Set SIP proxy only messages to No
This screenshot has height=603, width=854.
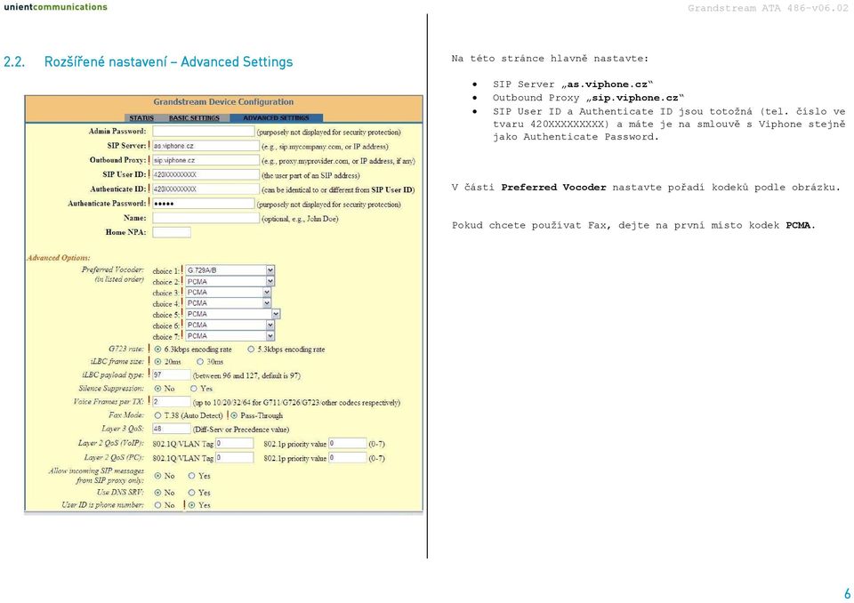pyautogui.click(x=158, y=476)
